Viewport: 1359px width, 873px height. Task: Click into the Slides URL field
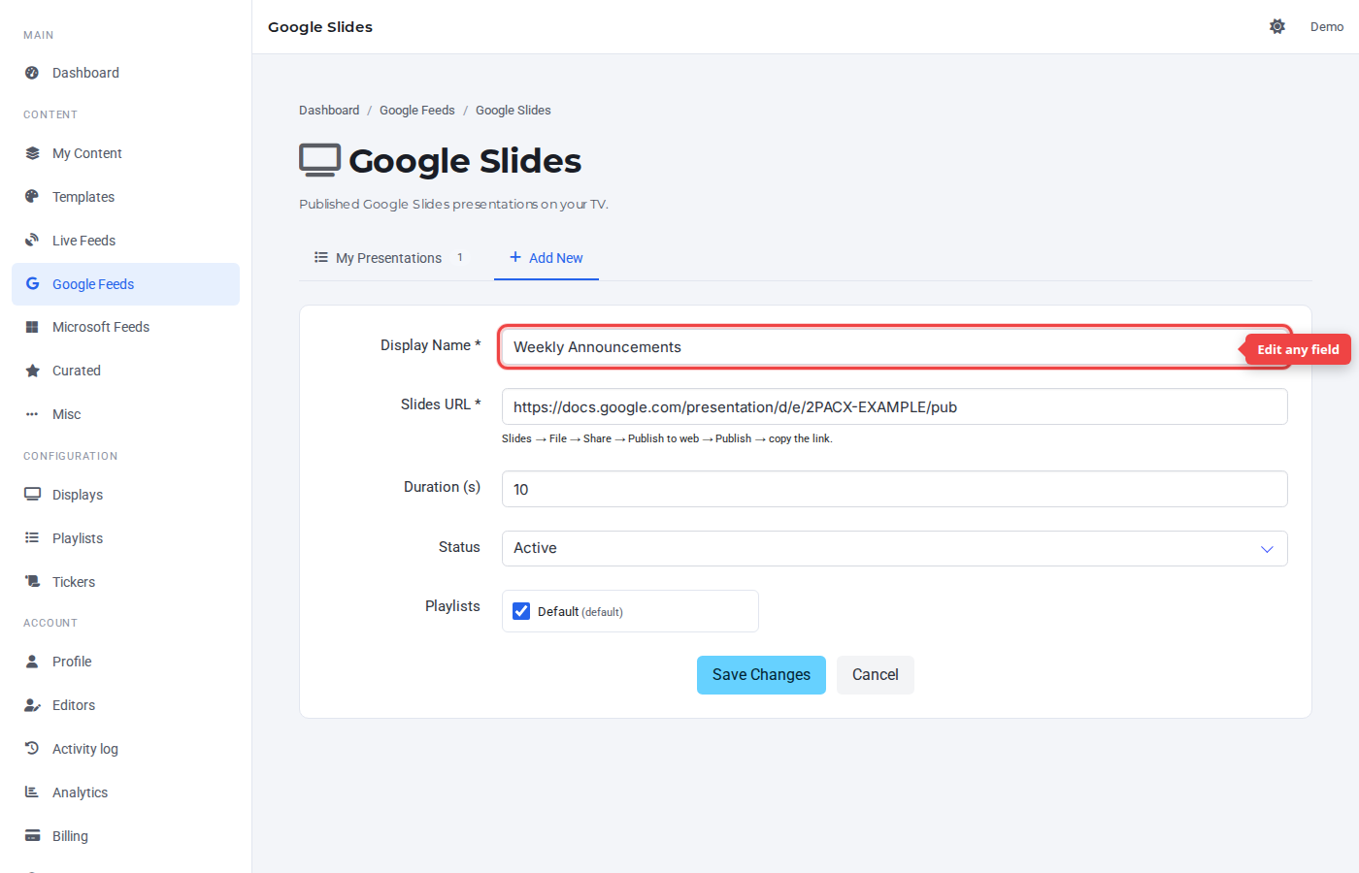(894, 406)
